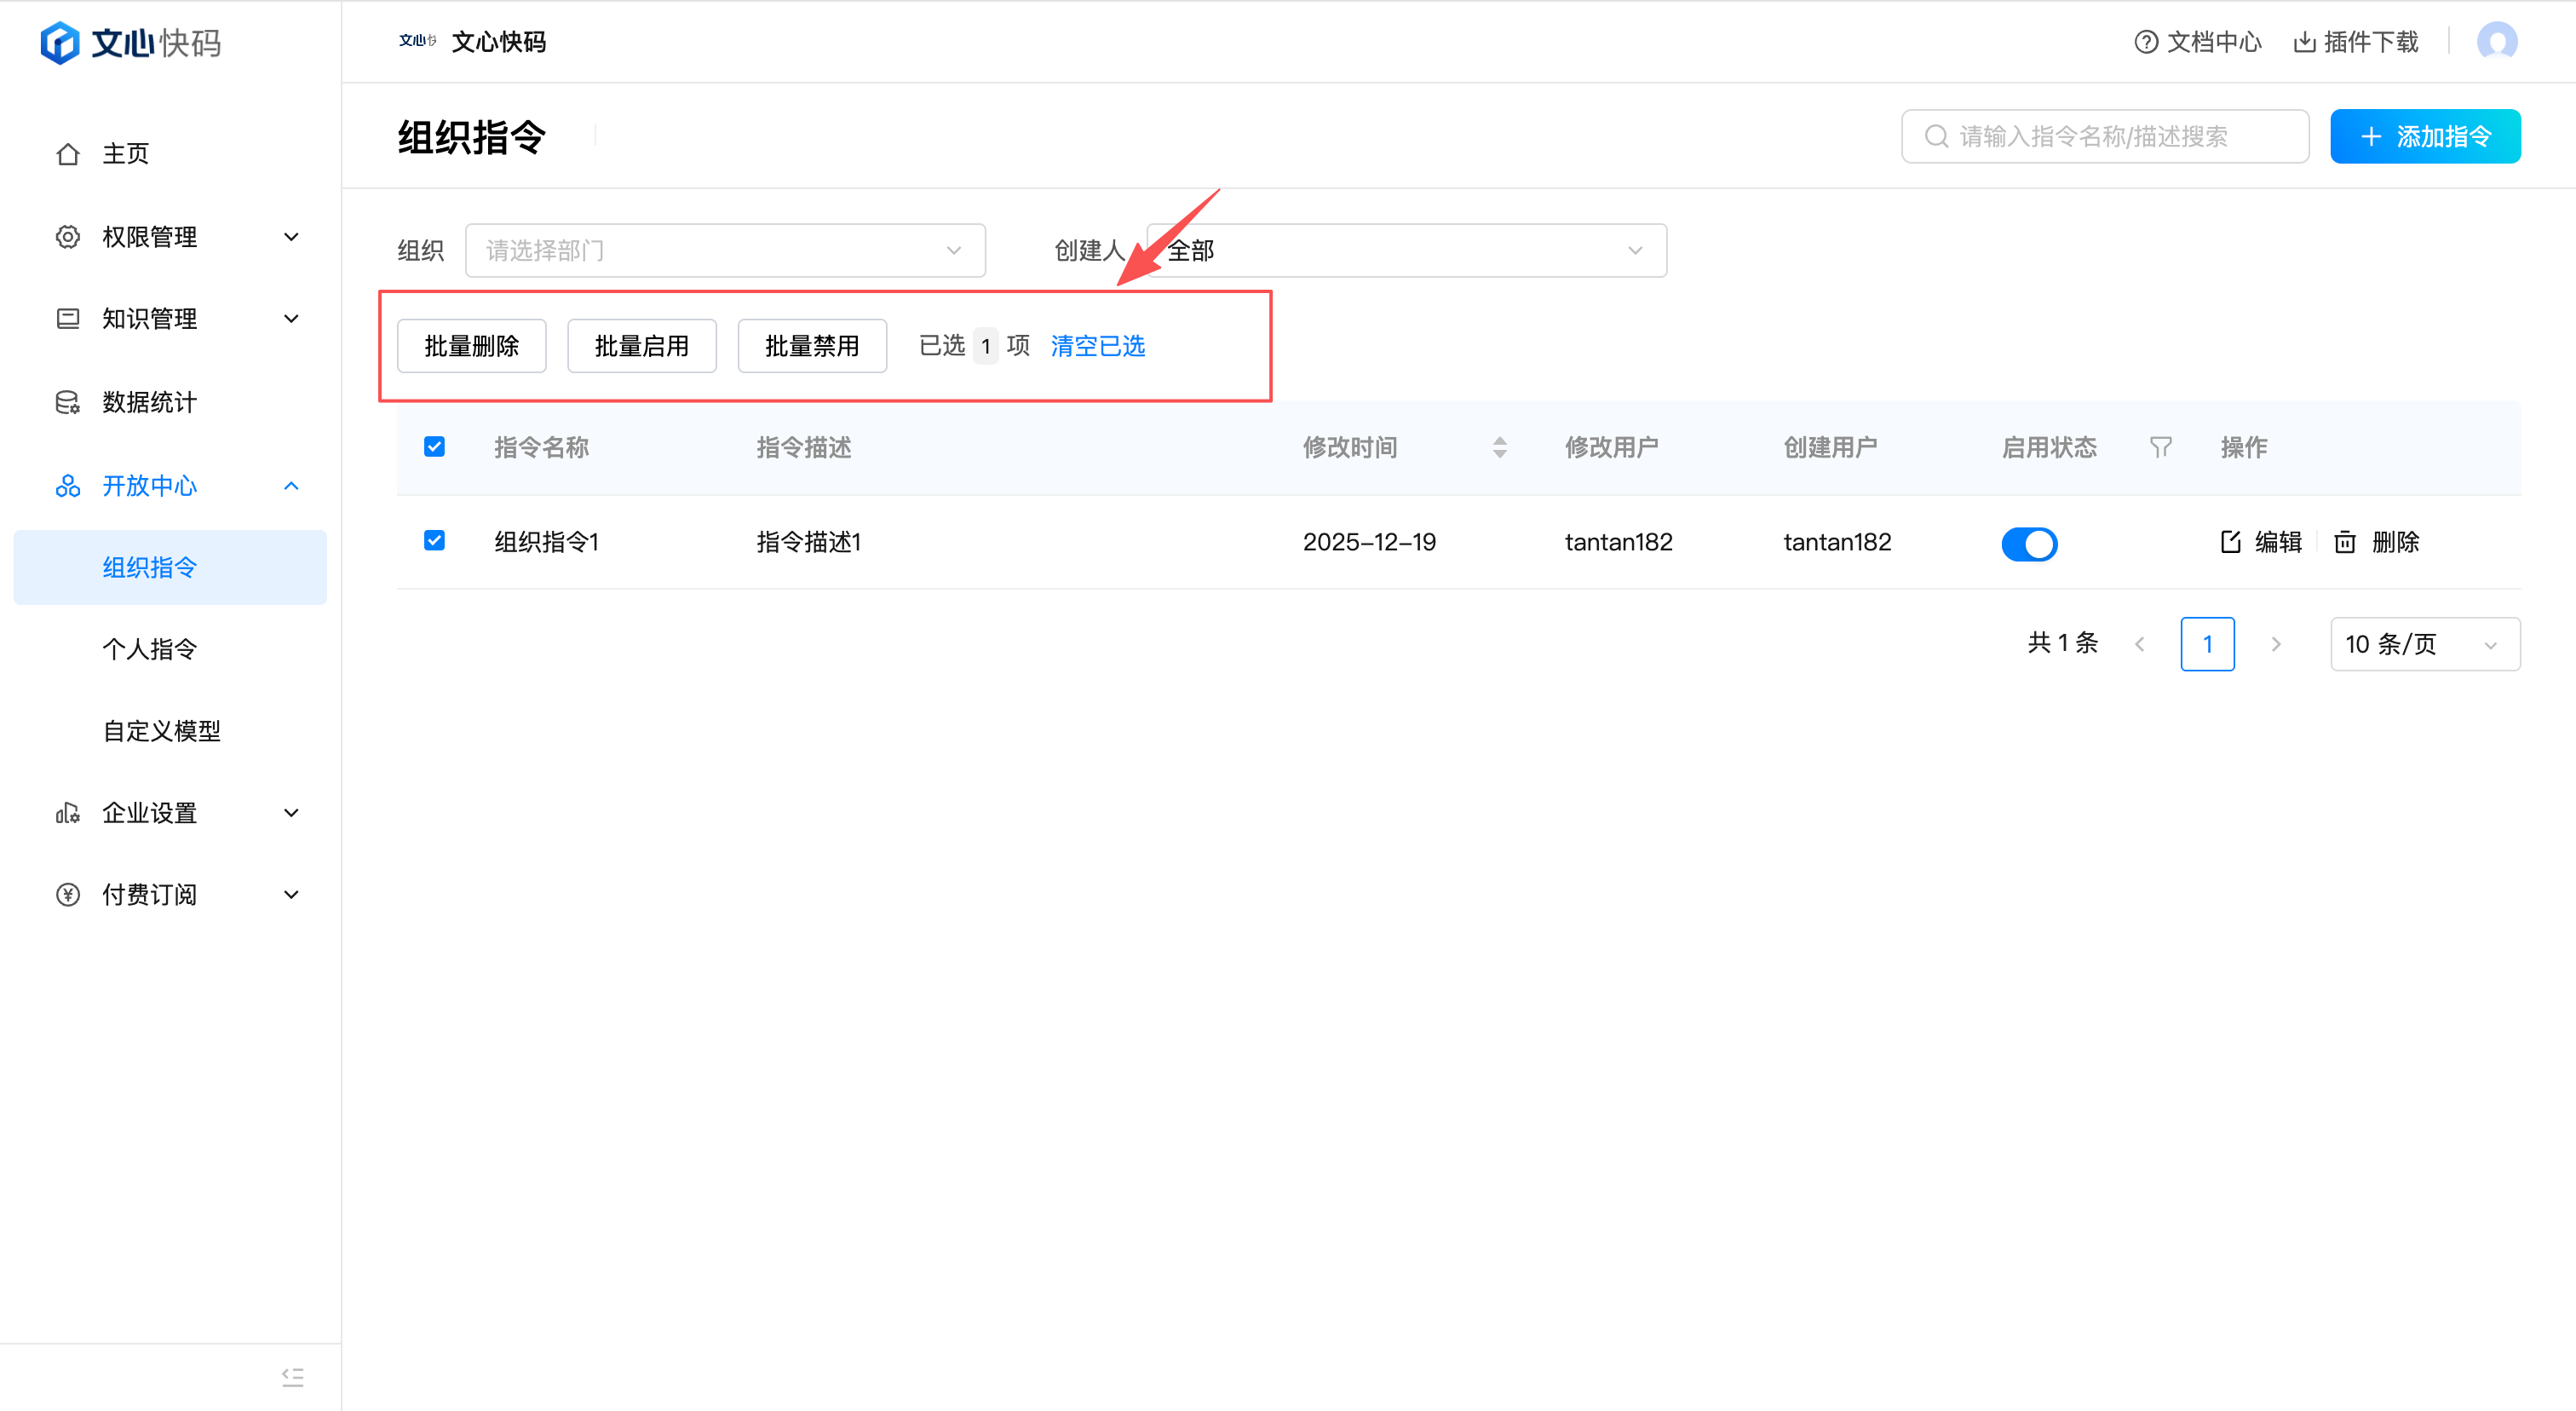
Task: Go to 个人指令 in the sidebar
Action: coord(150,649)
